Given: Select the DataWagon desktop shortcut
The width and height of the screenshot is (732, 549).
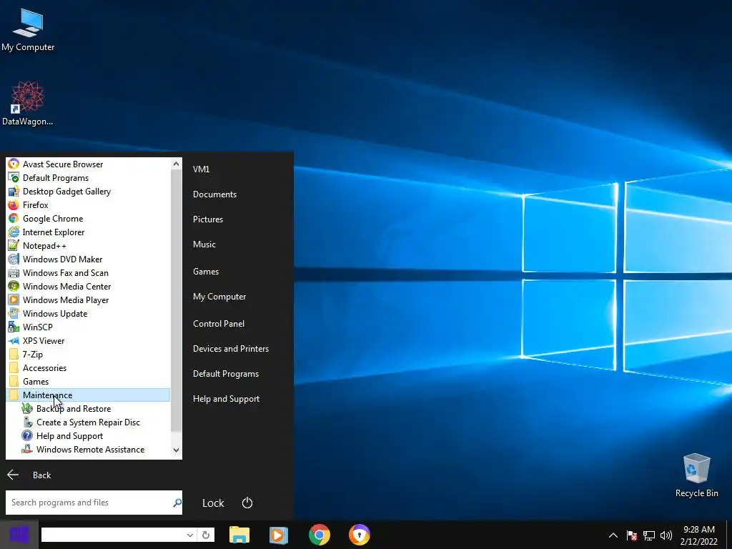Looking at the screenshot, I should [x=28, y=103].
